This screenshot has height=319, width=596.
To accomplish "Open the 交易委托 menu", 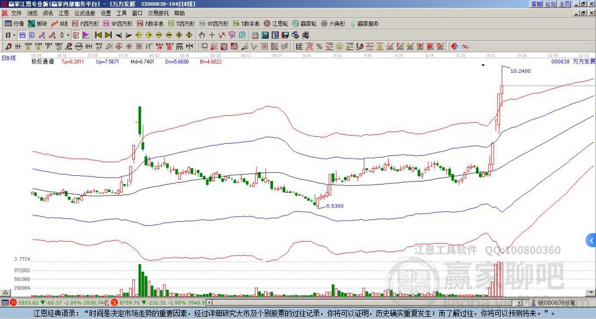I will tap(158, 13).
